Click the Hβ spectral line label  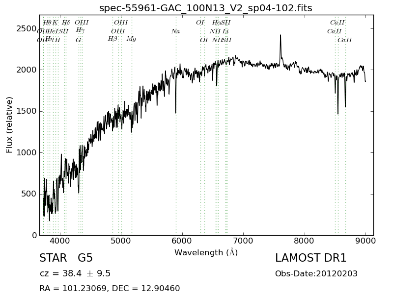pos(112,39)
